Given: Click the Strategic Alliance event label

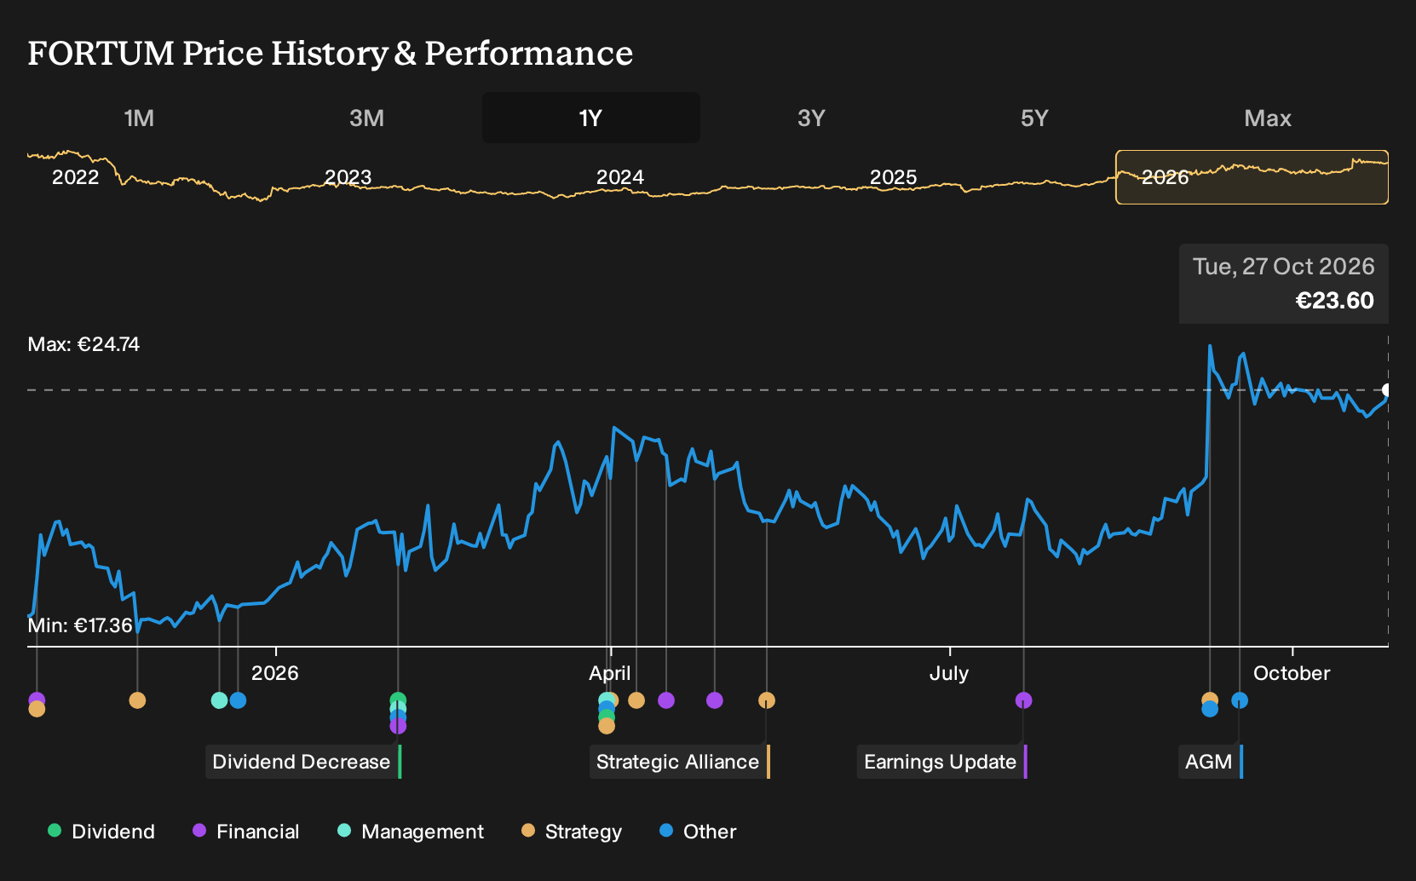Looking at the screenshot, I should [679, 762].
